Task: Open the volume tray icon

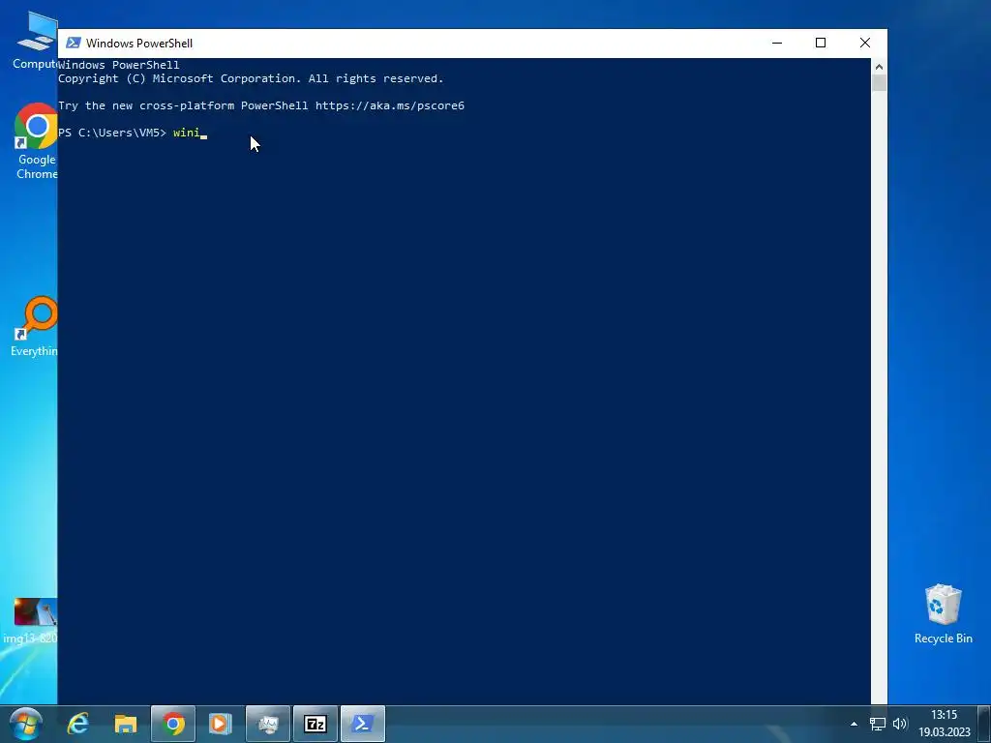Action: click(x=900, y=724)
